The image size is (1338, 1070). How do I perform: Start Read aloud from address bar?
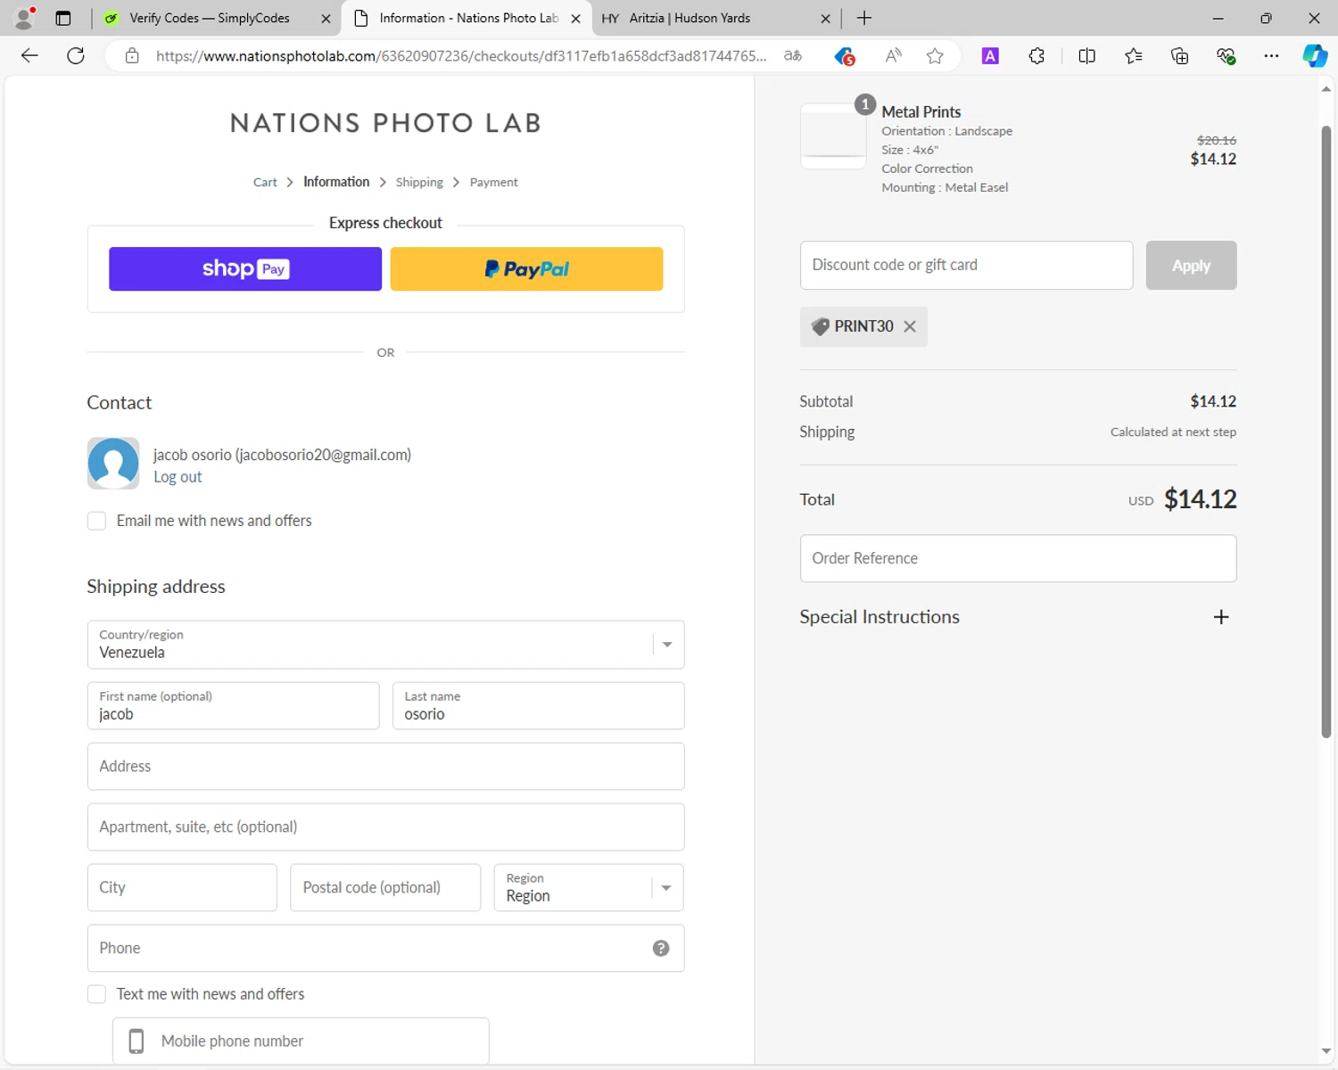[893, 56]
